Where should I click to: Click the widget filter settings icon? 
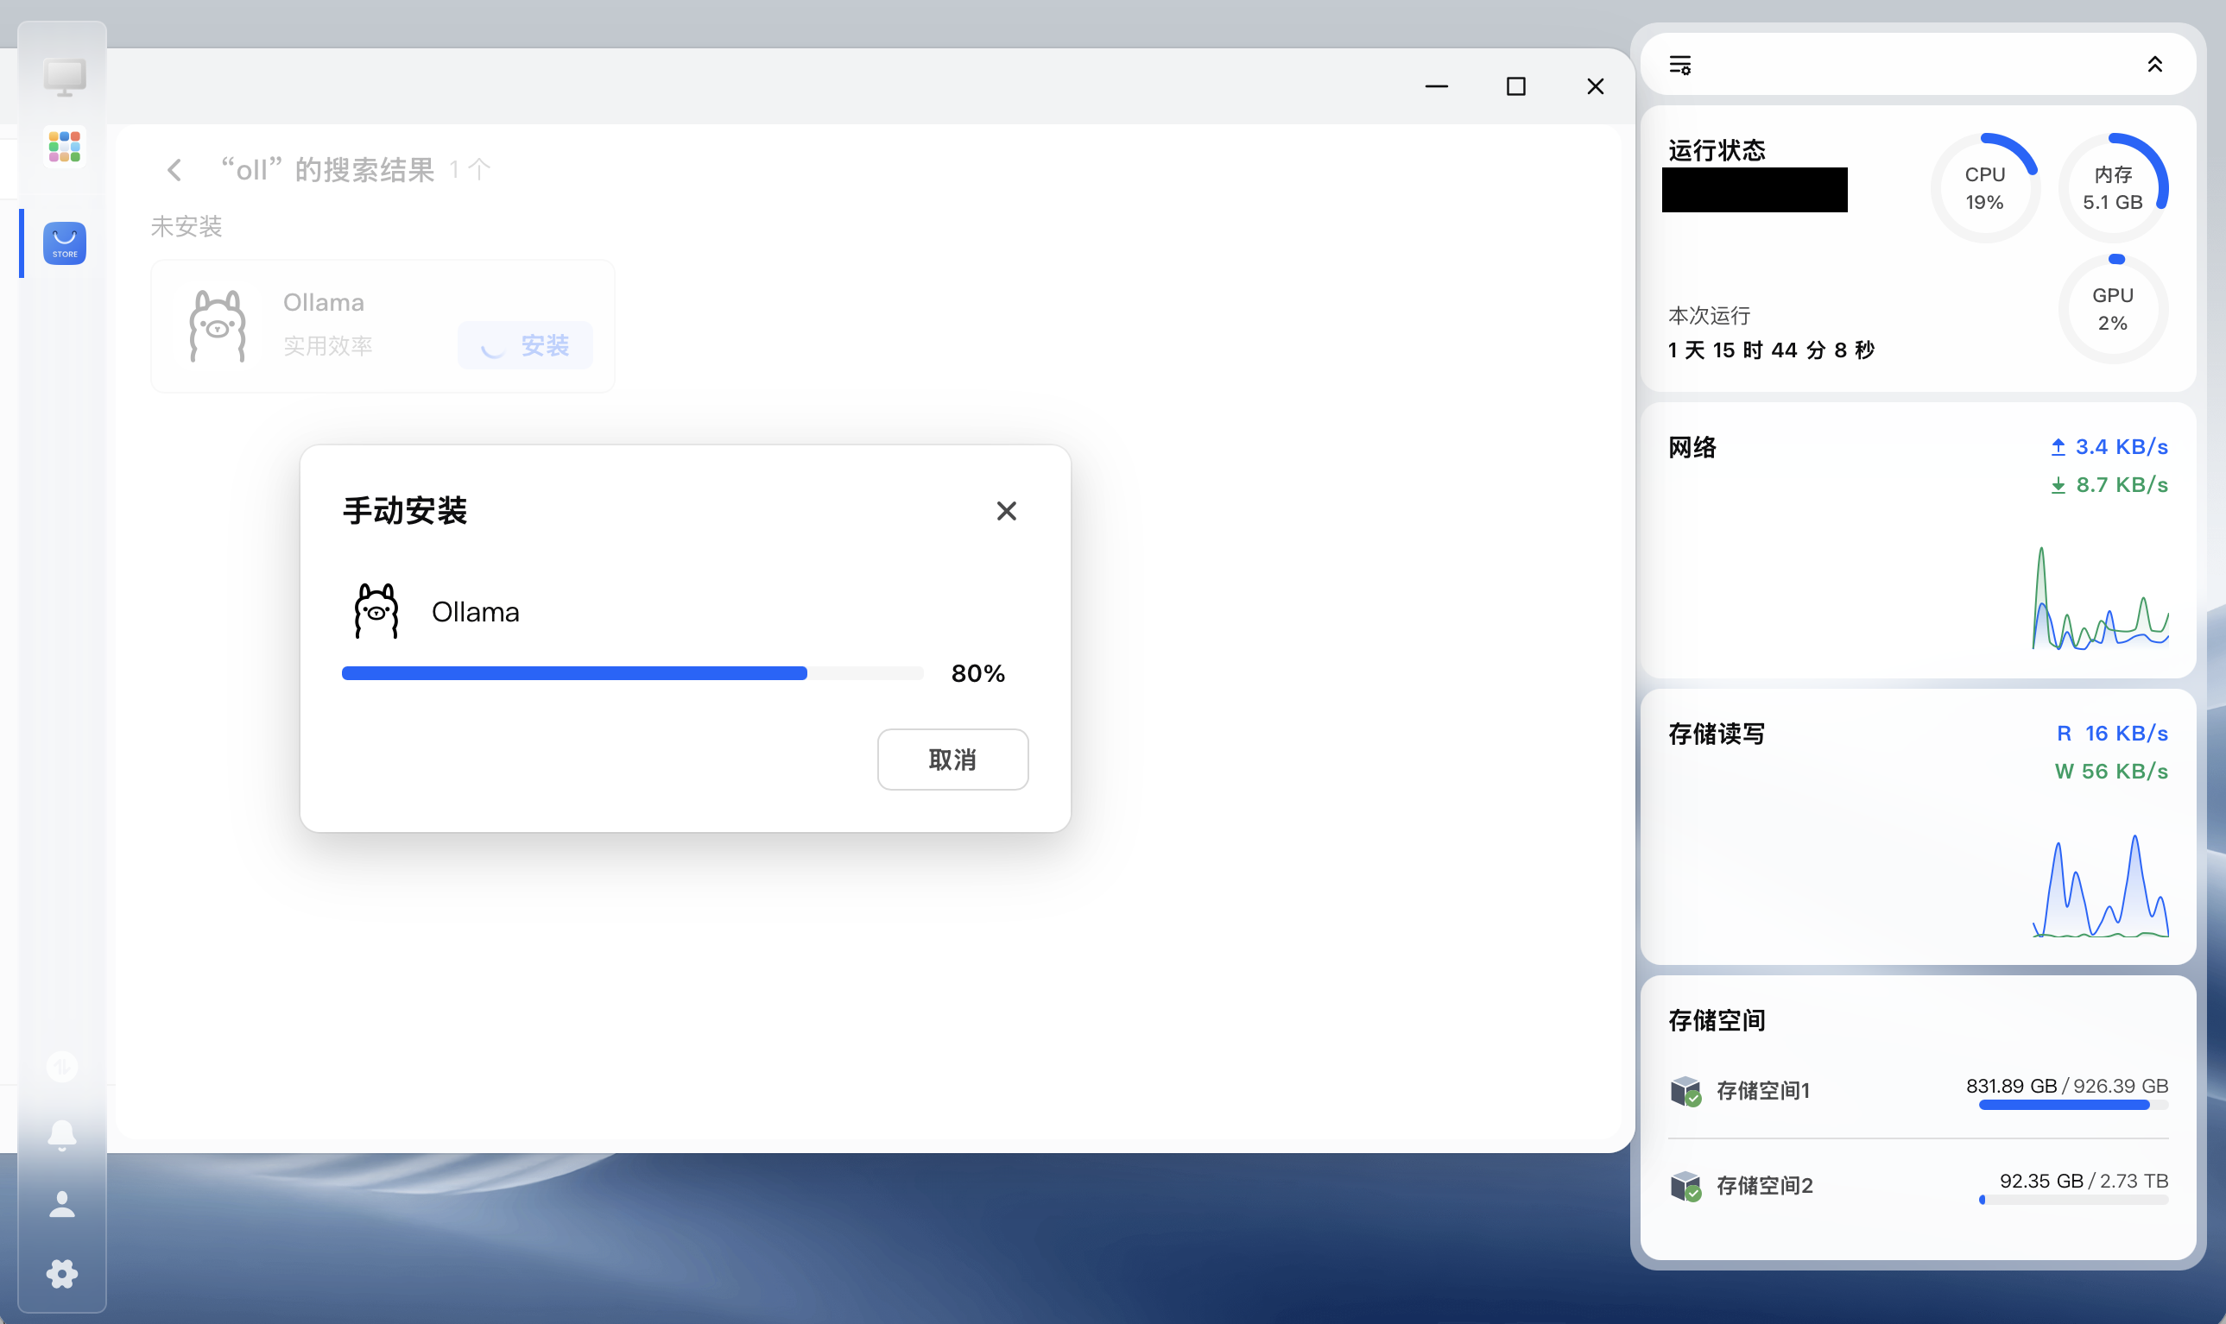(x=1679, y=64)
